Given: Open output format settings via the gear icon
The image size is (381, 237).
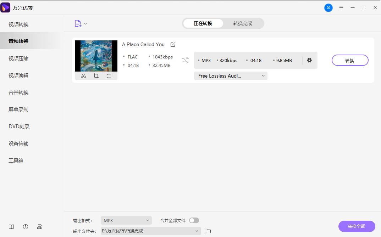Looking at the screenshot, I should click(309, 60).
